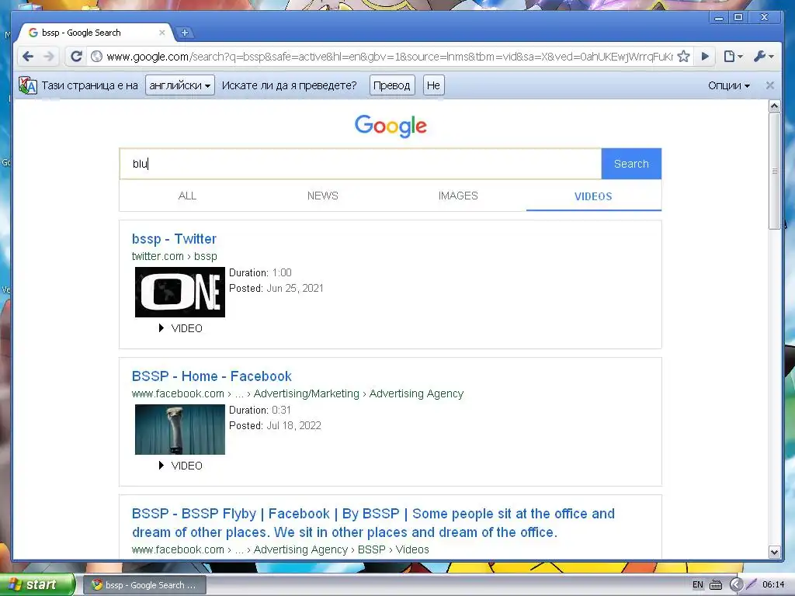The width and height of the screenshot is (795, 596).
Task: Click the clock showing 06:14
Action: click(773, 585)
